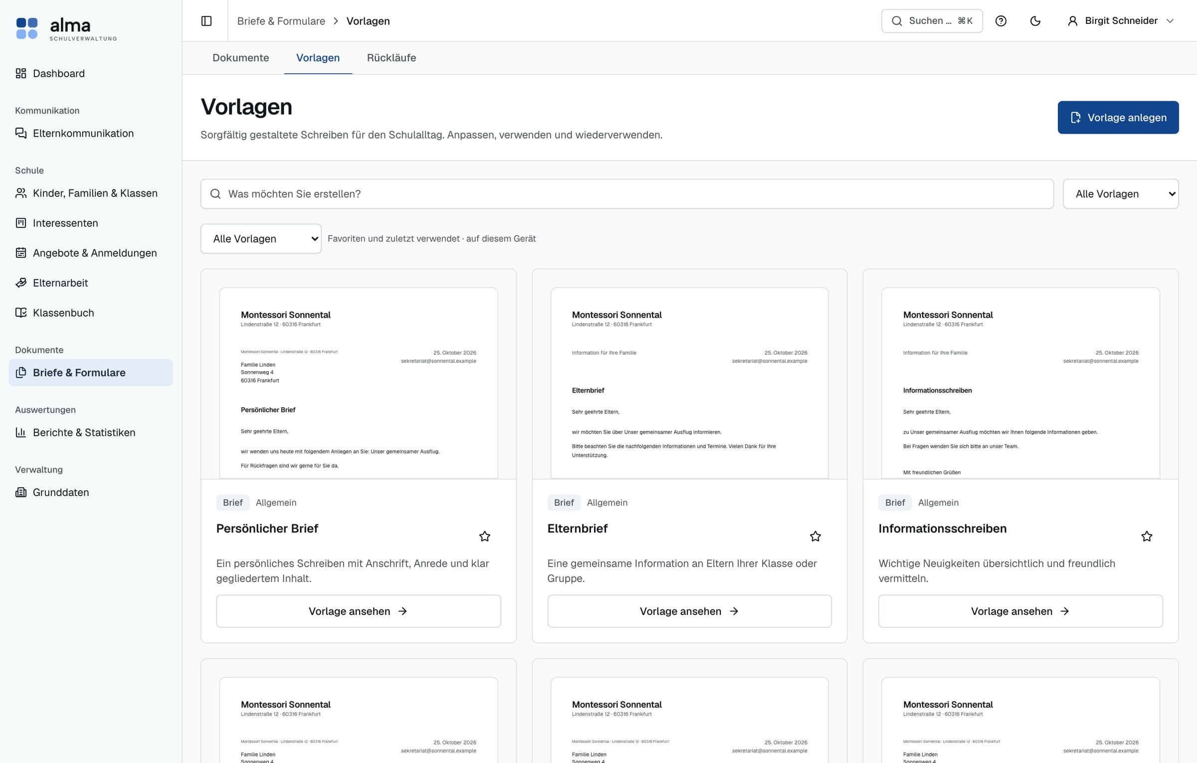Open the Birgit Schneider user menu
1197x763 pixels.
[1121, 21]
